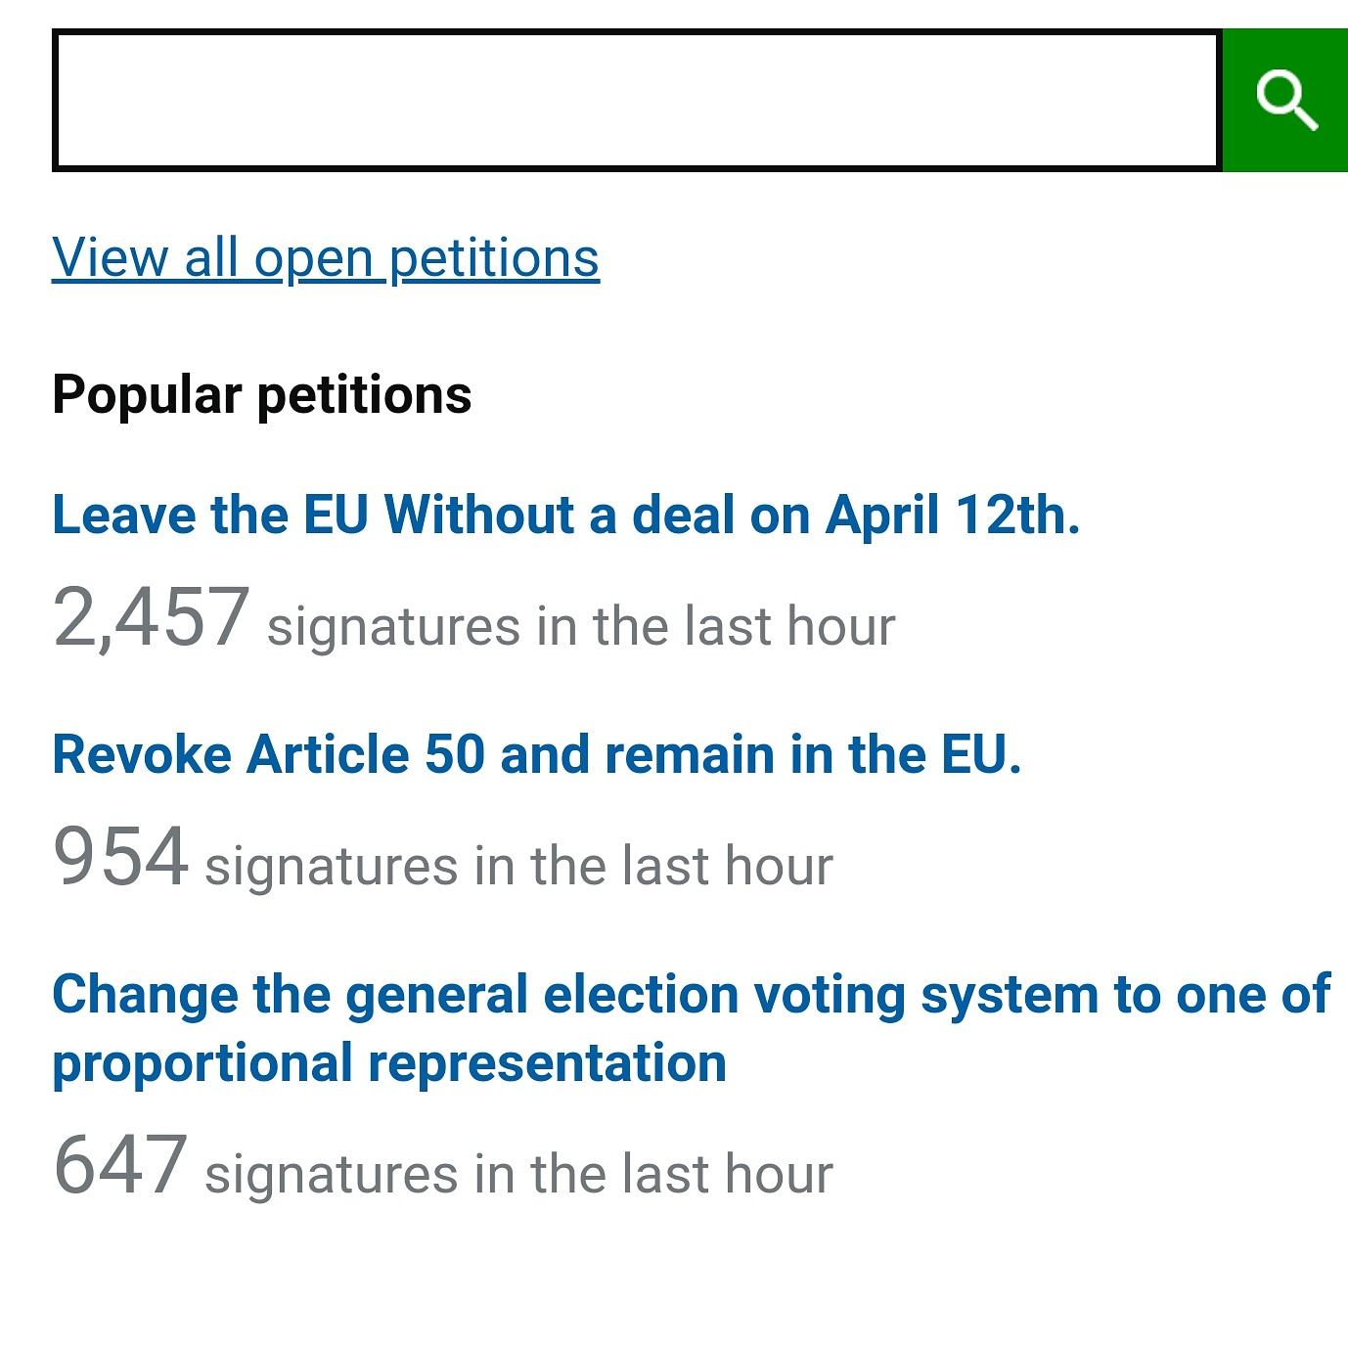This screenshot has height=1348, width=1348.
Task: Click "signatures in the last hour" beside 647
Action: click(518, 1174)
